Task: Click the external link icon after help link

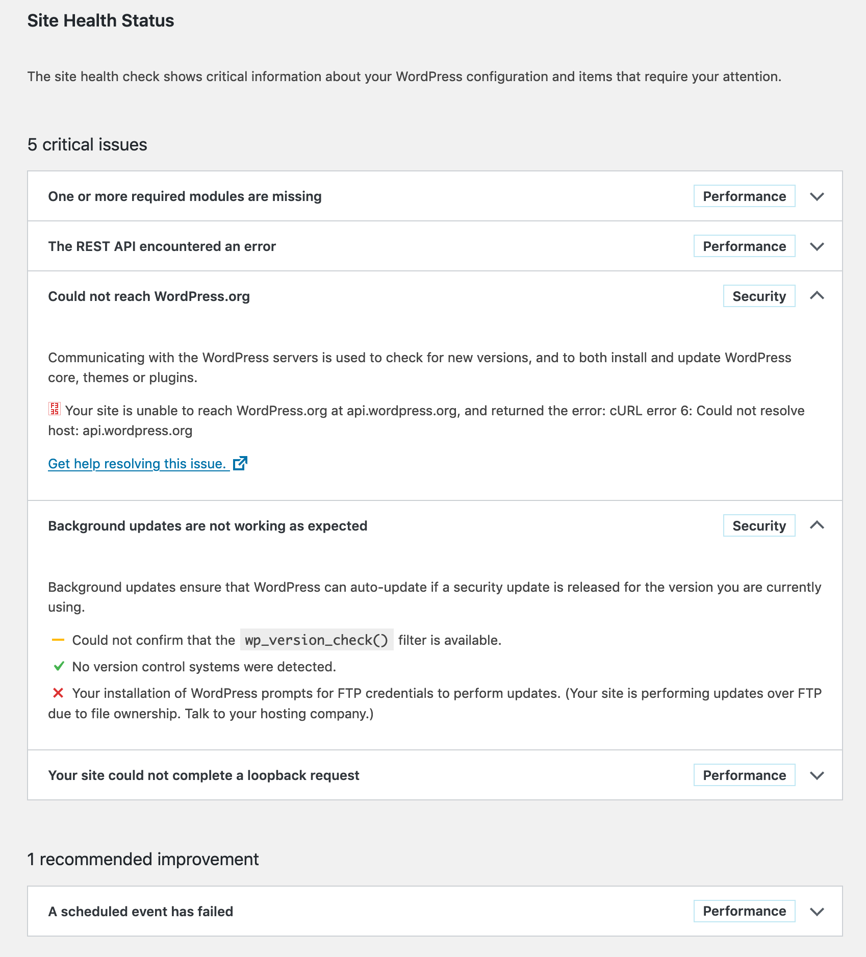Action: tap(240, 463)
